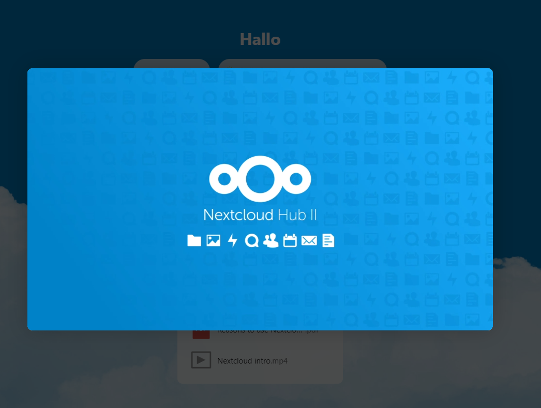Click the white Talk bubble icon under the title
The height and width of the screenshot is (408, 541).
click(x=252, y=241)
